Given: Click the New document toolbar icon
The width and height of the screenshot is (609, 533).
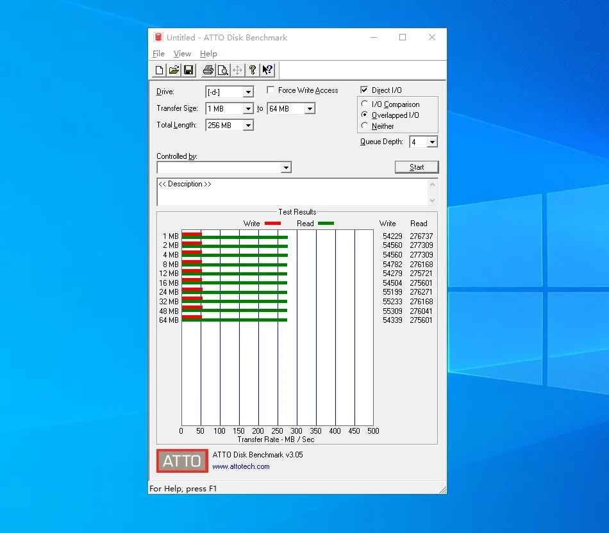Looking at the screenshot, I should pos(159,70).
